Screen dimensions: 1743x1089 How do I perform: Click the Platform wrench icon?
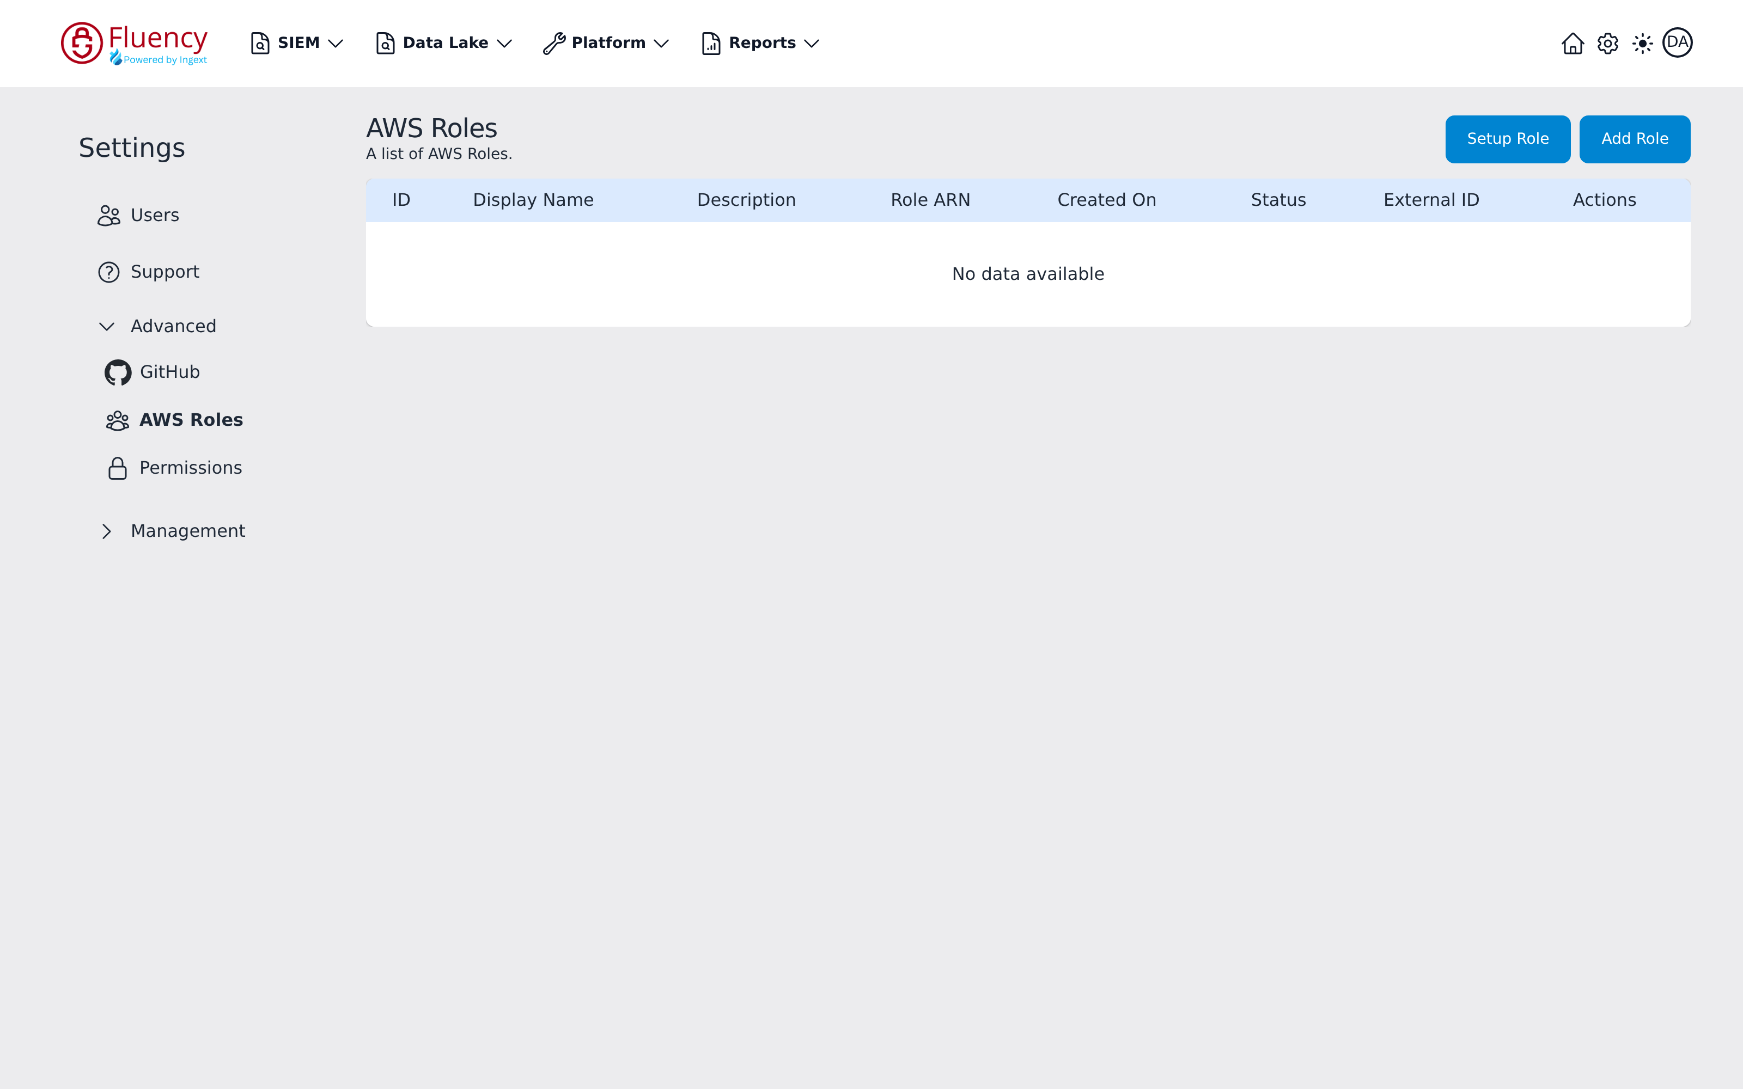554,43
